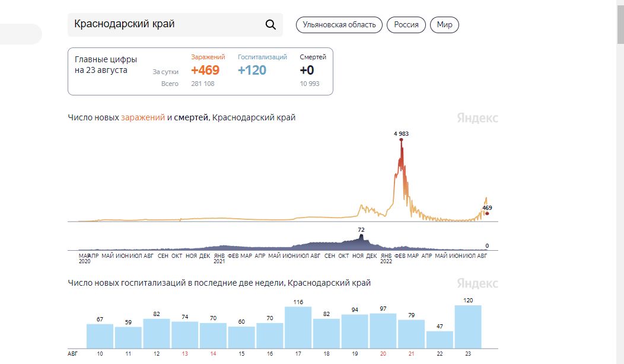Click the search magnifier icon
The height and width of the screenshot is (364, 624).
coord(270,24)
